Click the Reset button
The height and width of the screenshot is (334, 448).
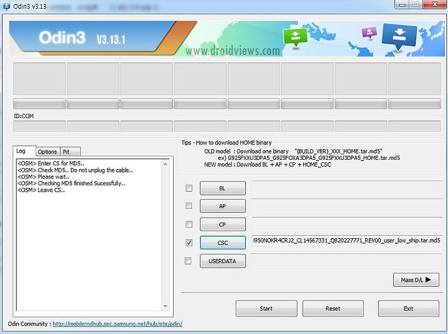[x=333, y=308]
